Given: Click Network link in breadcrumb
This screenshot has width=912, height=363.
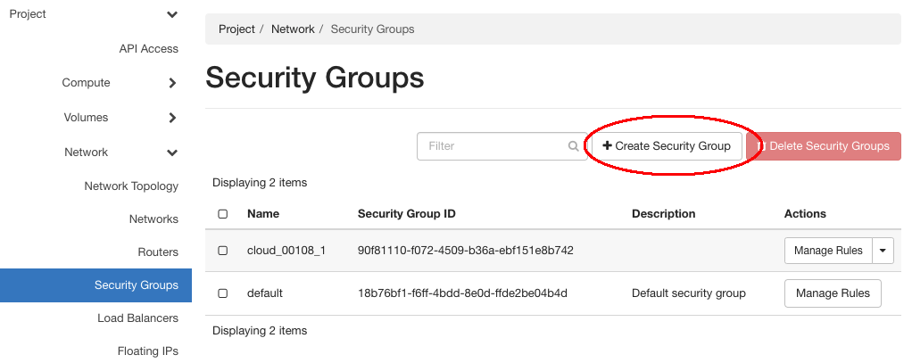Looking at the screenshot, I should [293, 29].
